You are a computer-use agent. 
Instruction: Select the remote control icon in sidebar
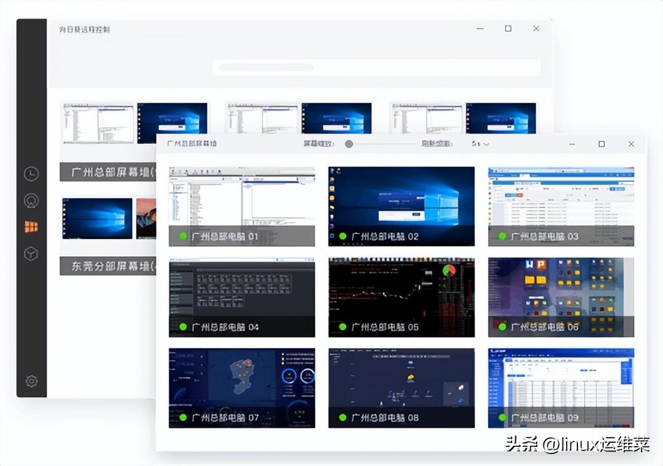[31, 200]
